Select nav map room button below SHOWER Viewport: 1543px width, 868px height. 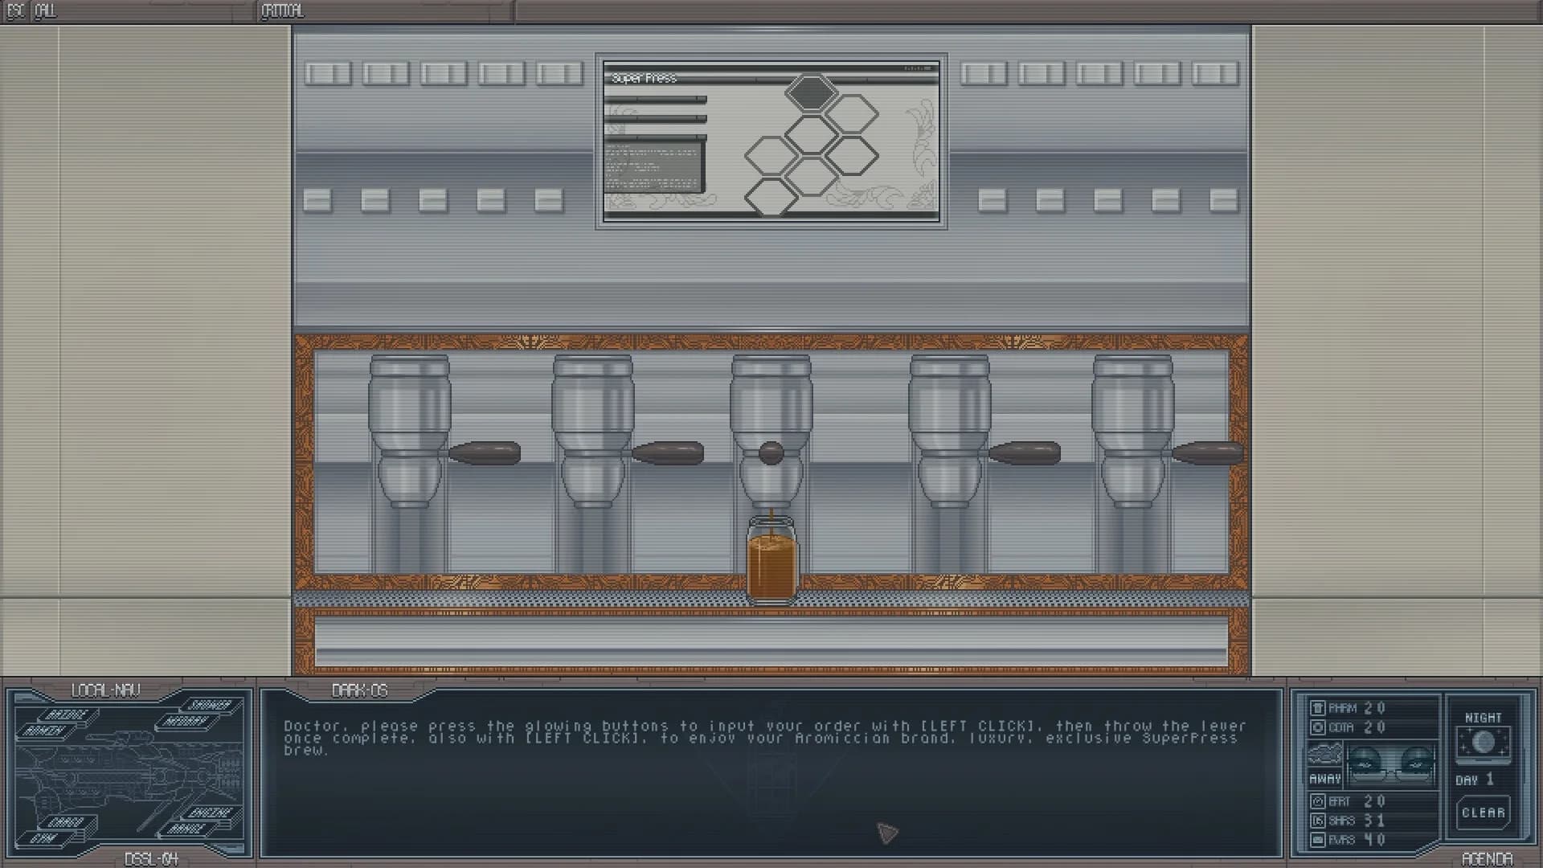click(x=186, y=722)
